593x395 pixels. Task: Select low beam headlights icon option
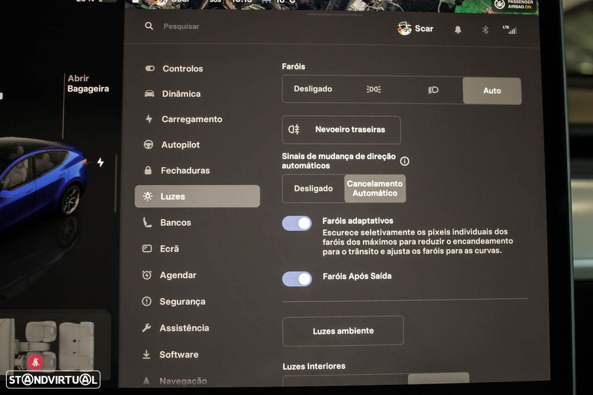(433, 90)
